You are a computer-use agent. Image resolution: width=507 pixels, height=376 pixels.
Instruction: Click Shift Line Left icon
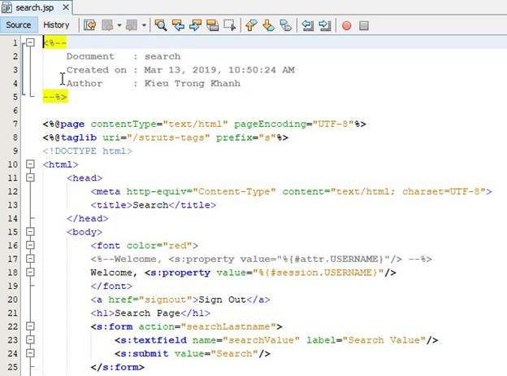point(307,25)
